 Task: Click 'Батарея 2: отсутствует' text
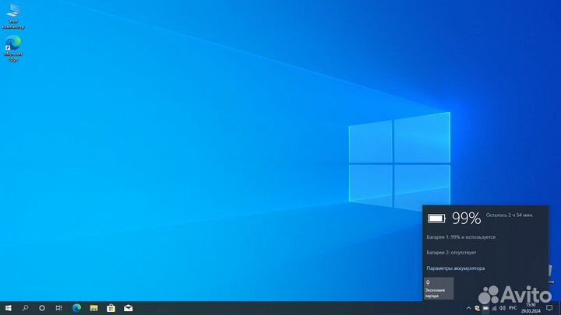(x=451, y=253)
